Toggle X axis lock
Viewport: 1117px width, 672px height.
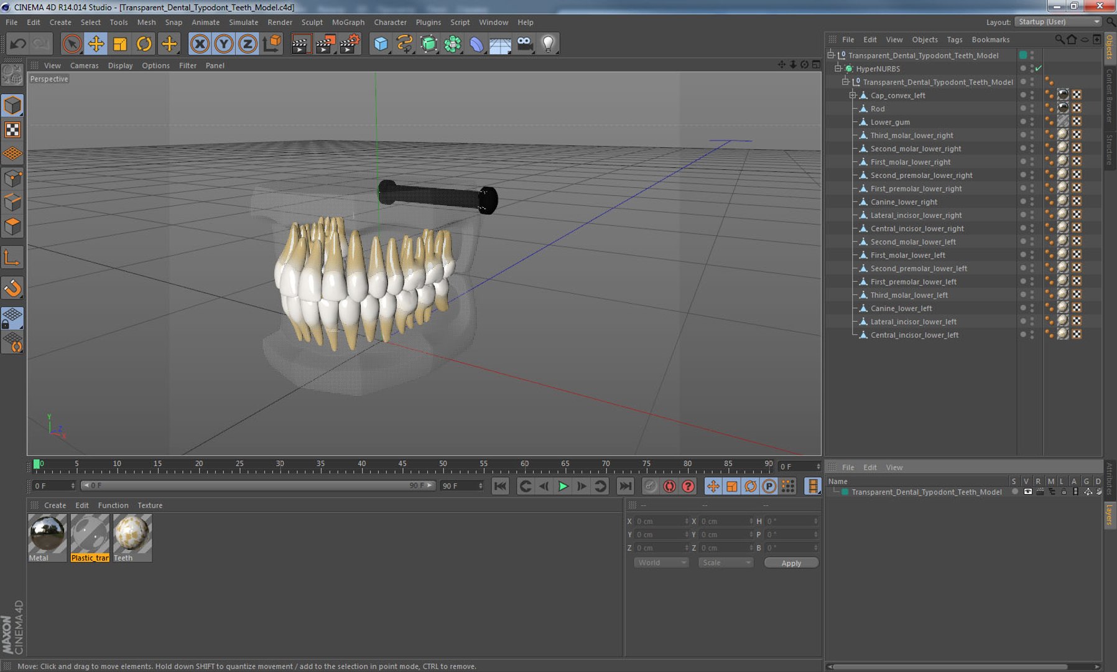click(x=200, y=44)
